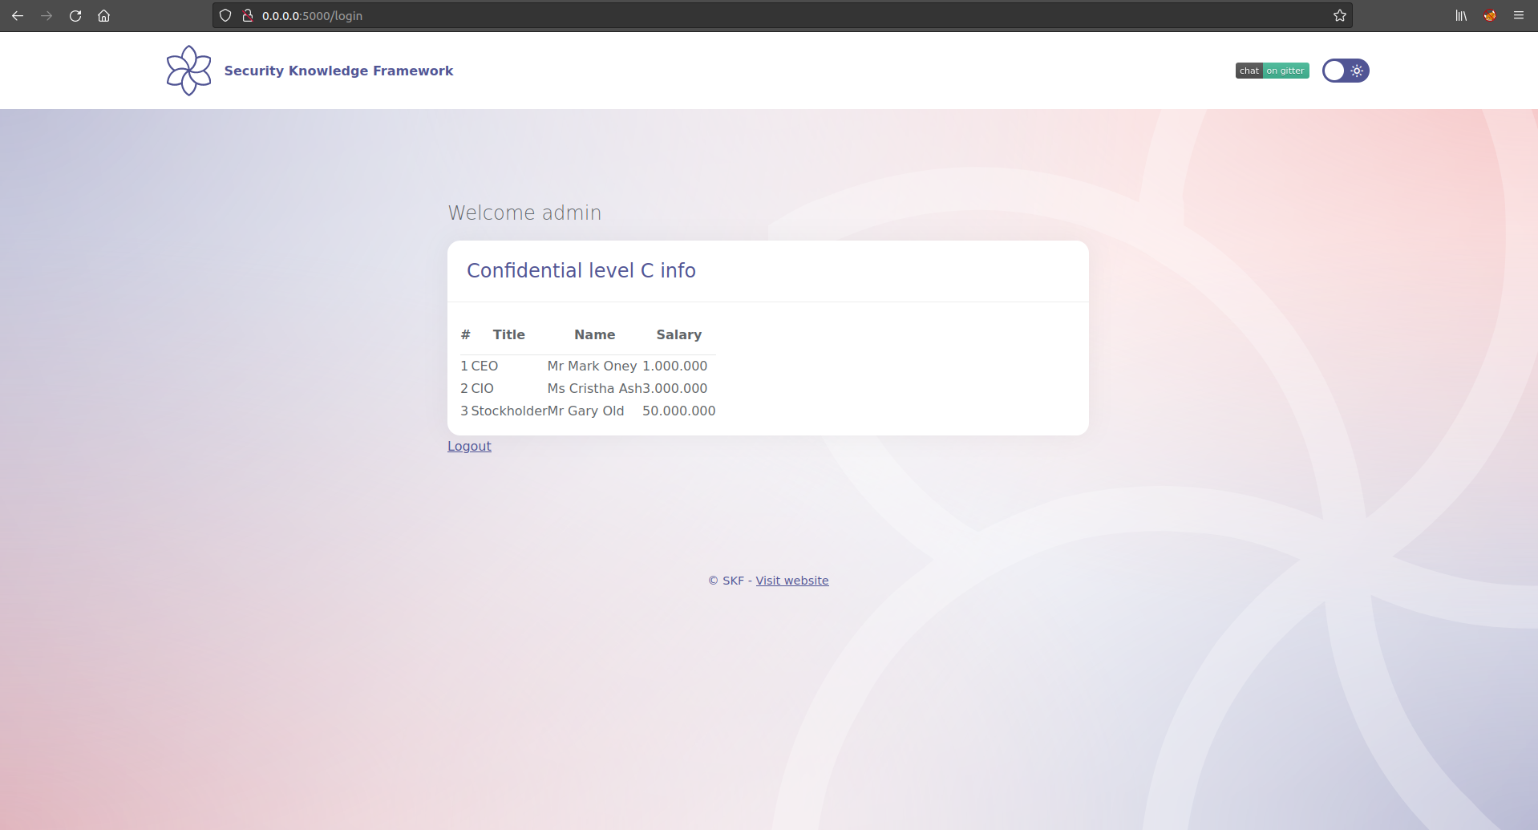This screenshot has width=1538, height=830.
Task: Click the Logout link
Action: click(469, 446)
